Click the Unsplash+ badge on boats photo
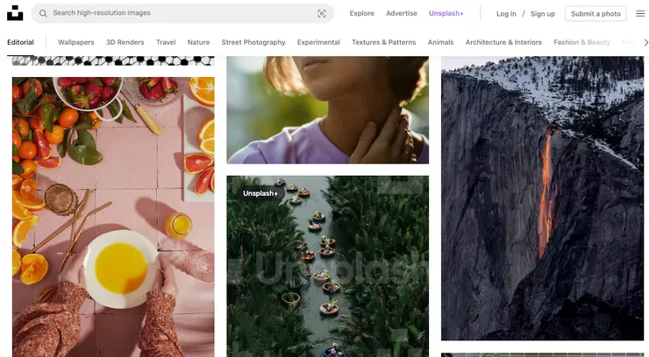 260,193
